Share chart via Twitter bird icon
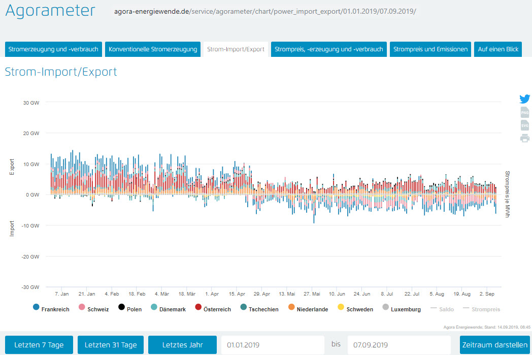This screenshot has height=355, width=532. click(x=524, y=99)
